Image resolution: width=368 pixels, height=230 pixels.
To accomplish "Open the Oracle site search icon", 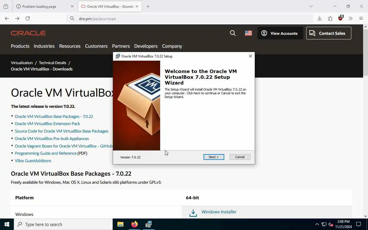I will coord(233,33).
